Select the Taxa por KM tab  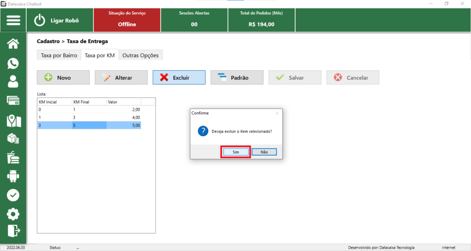click(99, 55)
